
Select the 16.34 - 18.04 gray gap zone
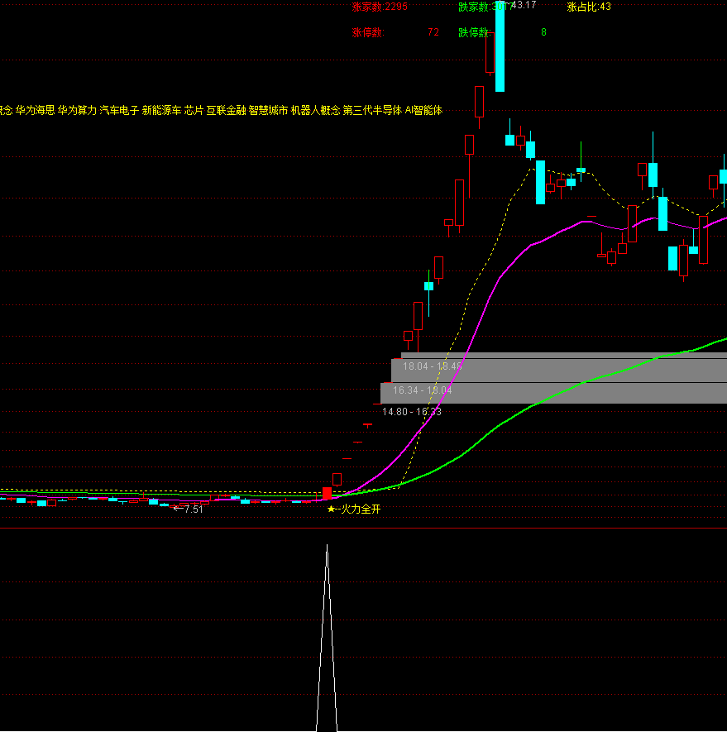[x=552, y=390]
